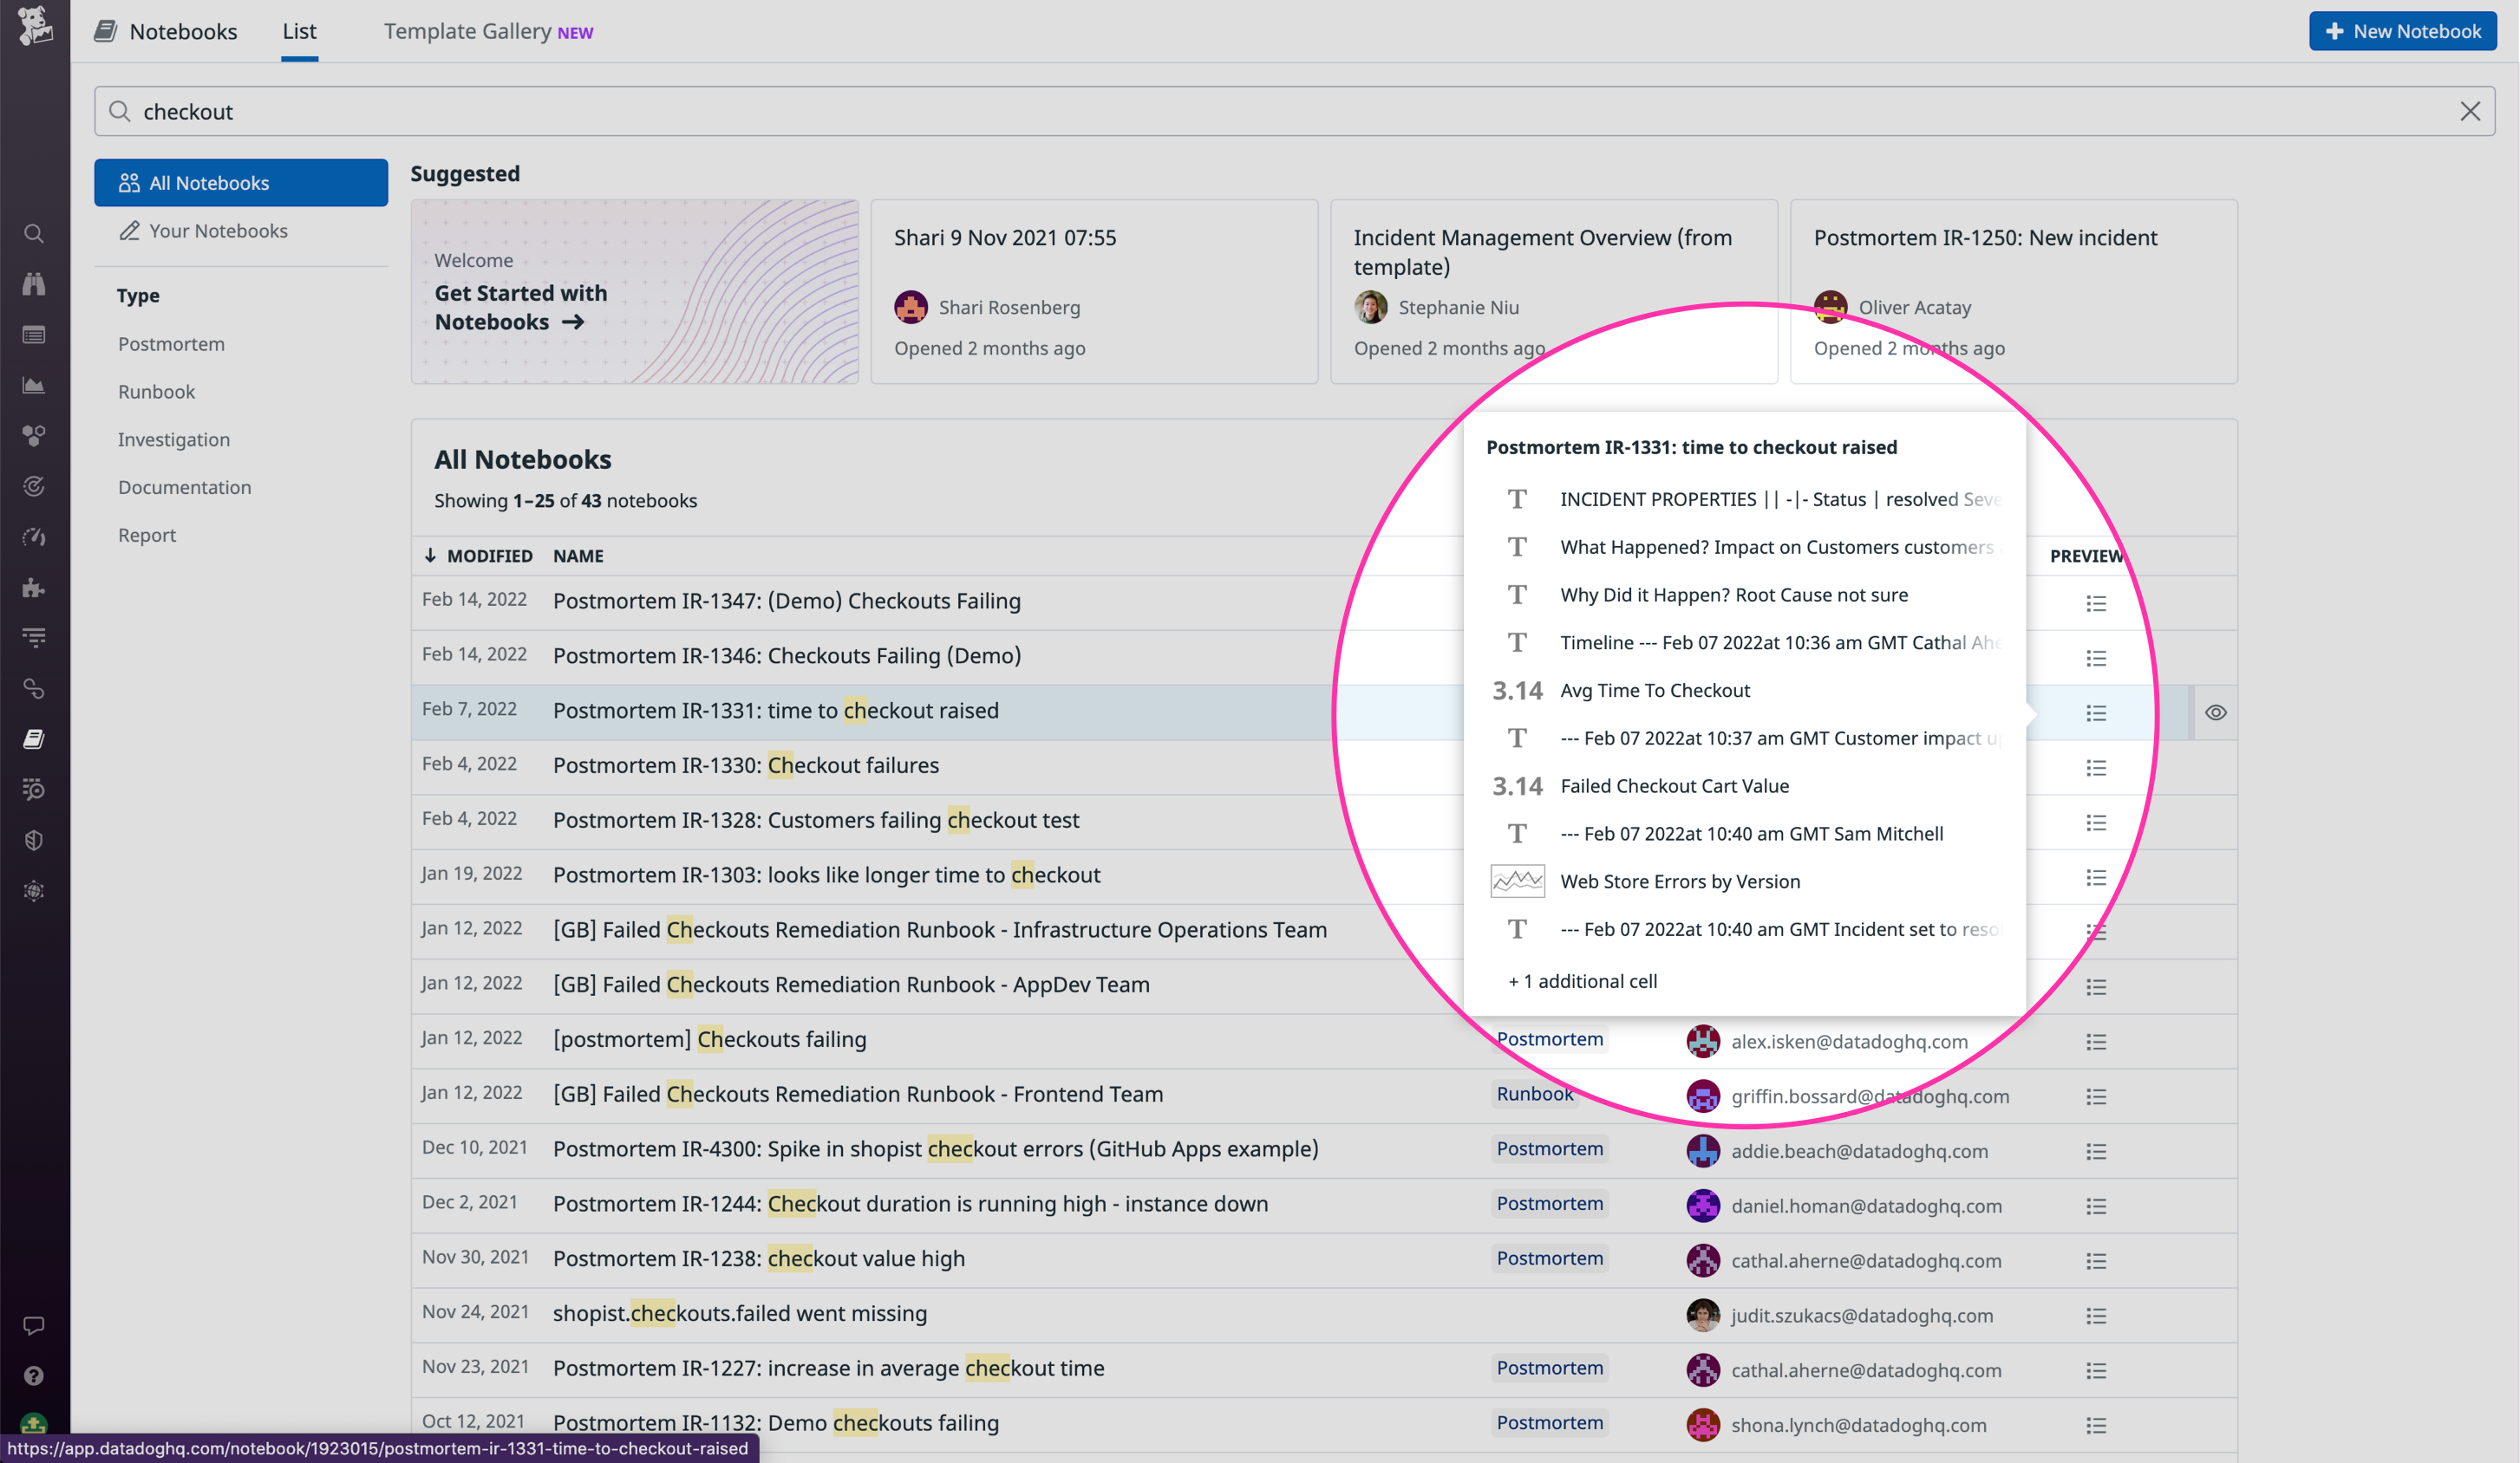The width and height of the screenshot is (2520, 1463).
Task: Open the feedback chat bubble icon
Action: tap(34, 1325)
